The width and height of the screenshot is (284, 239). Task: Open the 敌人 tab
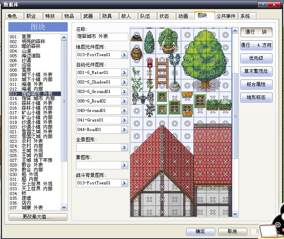tap(128, 16)
